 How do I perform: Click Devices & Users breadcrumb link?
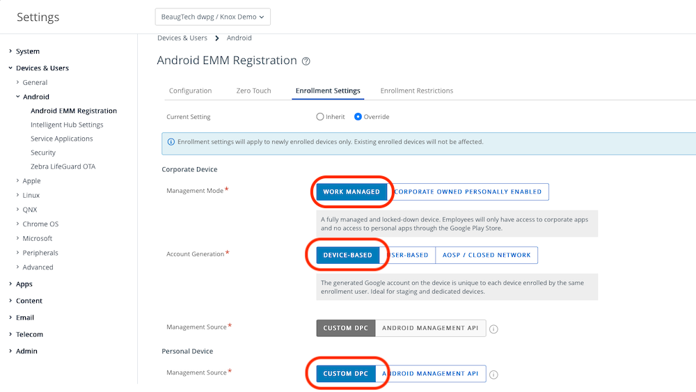(x=182, y=38)
